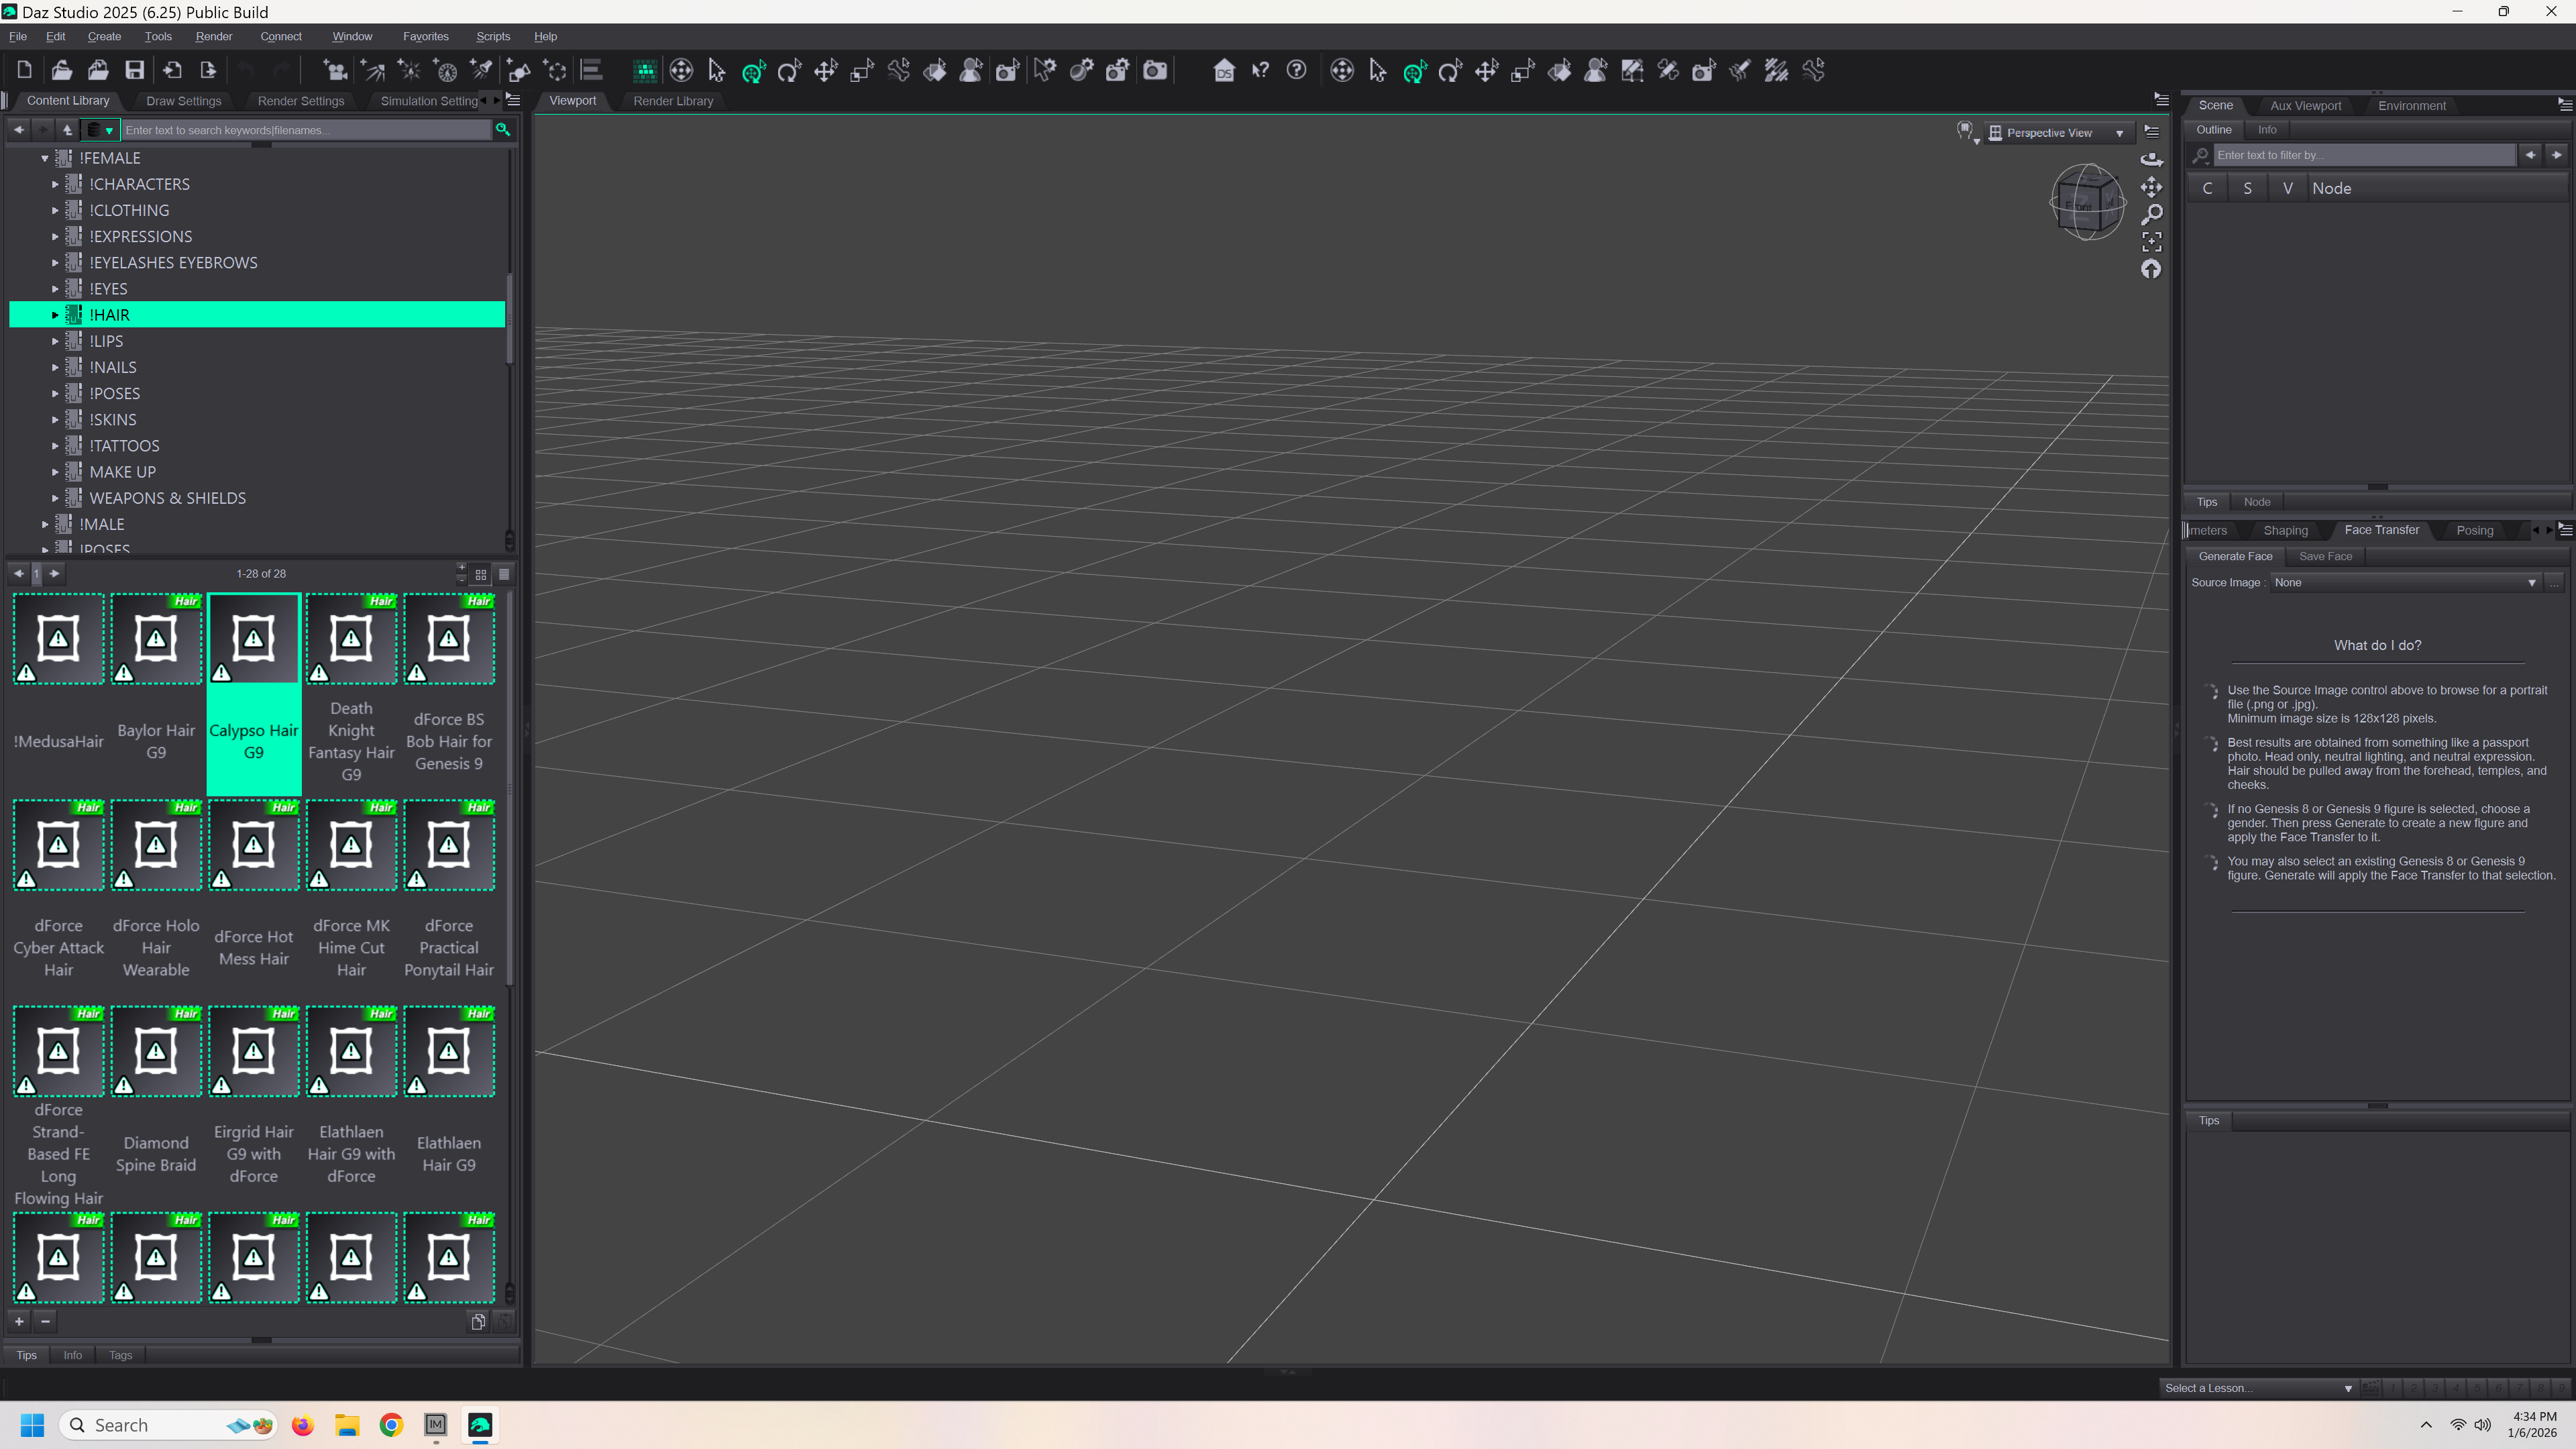Open the Perspective View camera dropdown
Screen dimensions: 2576x1449
click(2119, 133)
